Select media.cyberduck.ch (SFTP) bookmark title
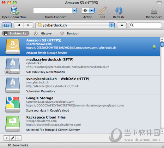The image size is (164, 148). pos(50,60)
